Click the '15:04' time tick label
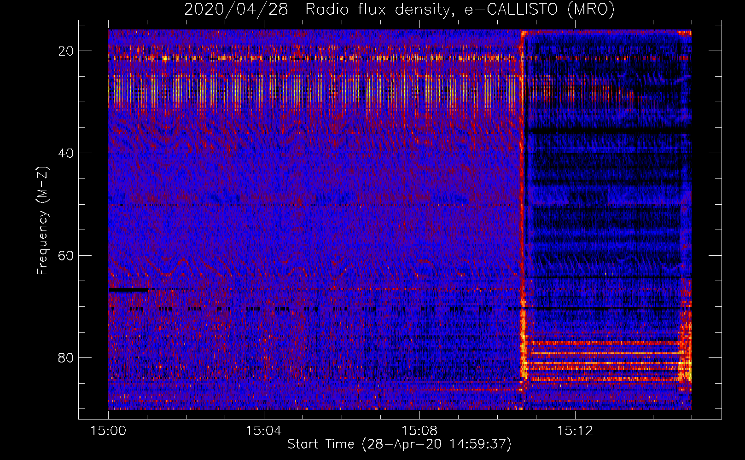745x460 pixels. tap(264, 431)
